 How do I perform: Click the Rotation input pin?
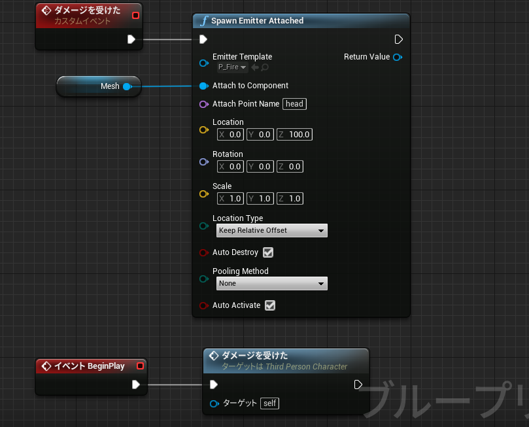pos(204,162)
